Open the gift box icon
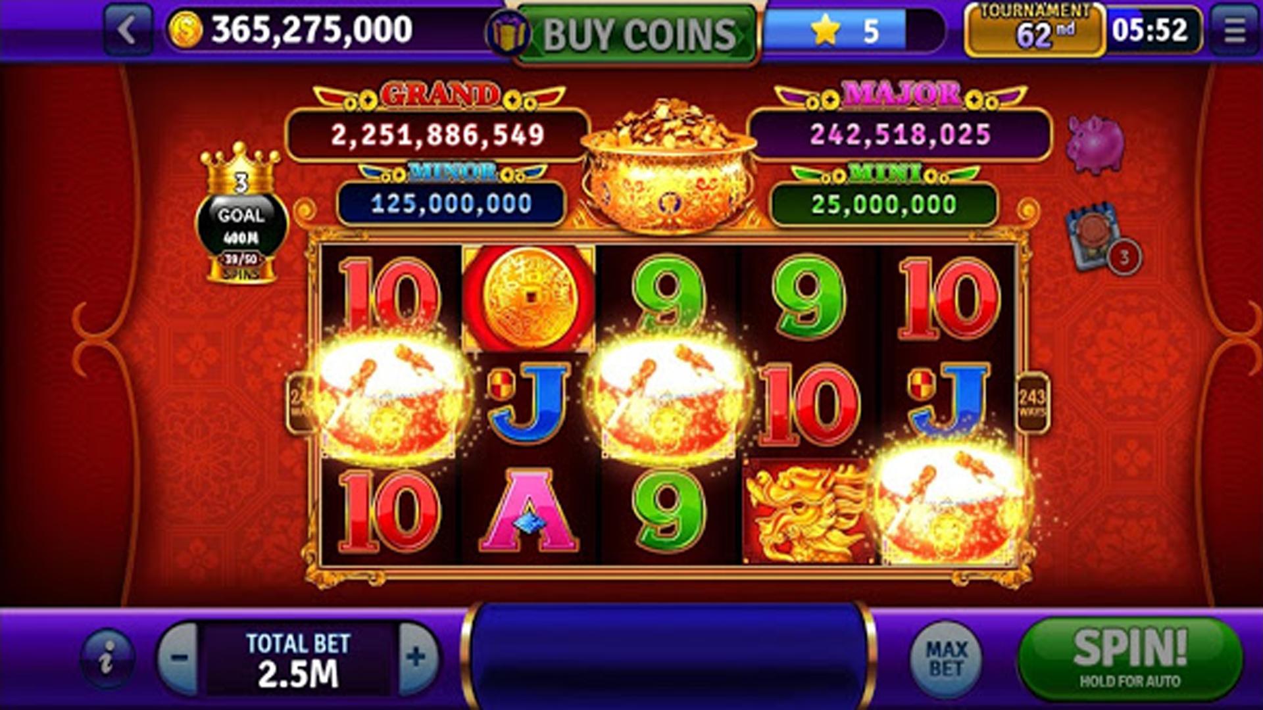 coord(508,34)
